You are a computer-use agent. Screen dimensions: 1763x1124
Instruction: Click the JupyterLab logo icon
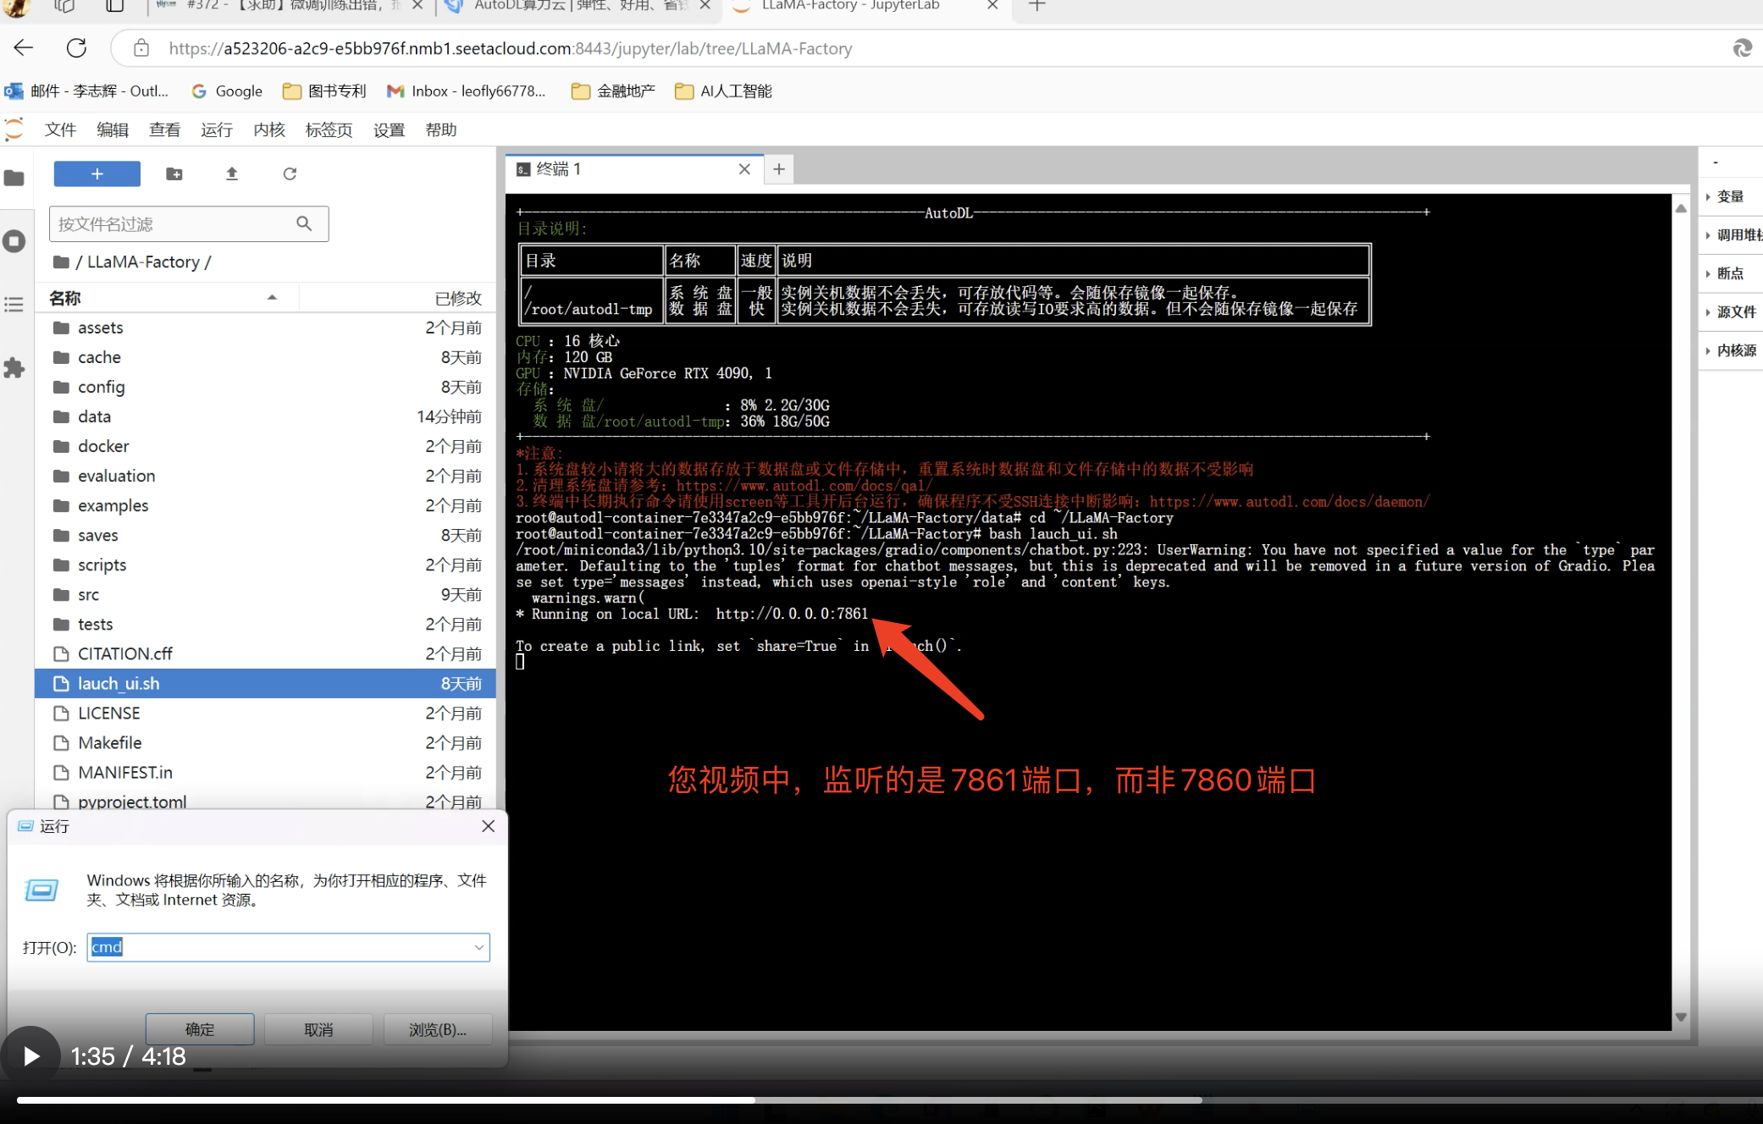click(14, 129)
